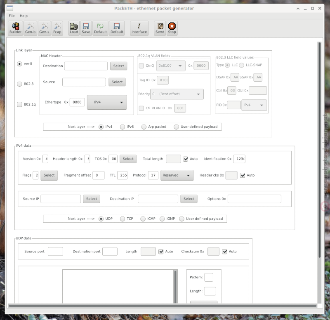Click the Protocol number field 17

click(153, 175)
